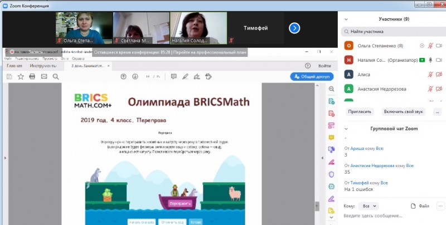
Task: Click the Protect shield icon in sidebar
Action: click(x=331, y=174)
